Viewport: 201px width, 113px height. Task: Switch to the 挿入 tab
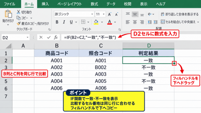click(x=45, y=4)
